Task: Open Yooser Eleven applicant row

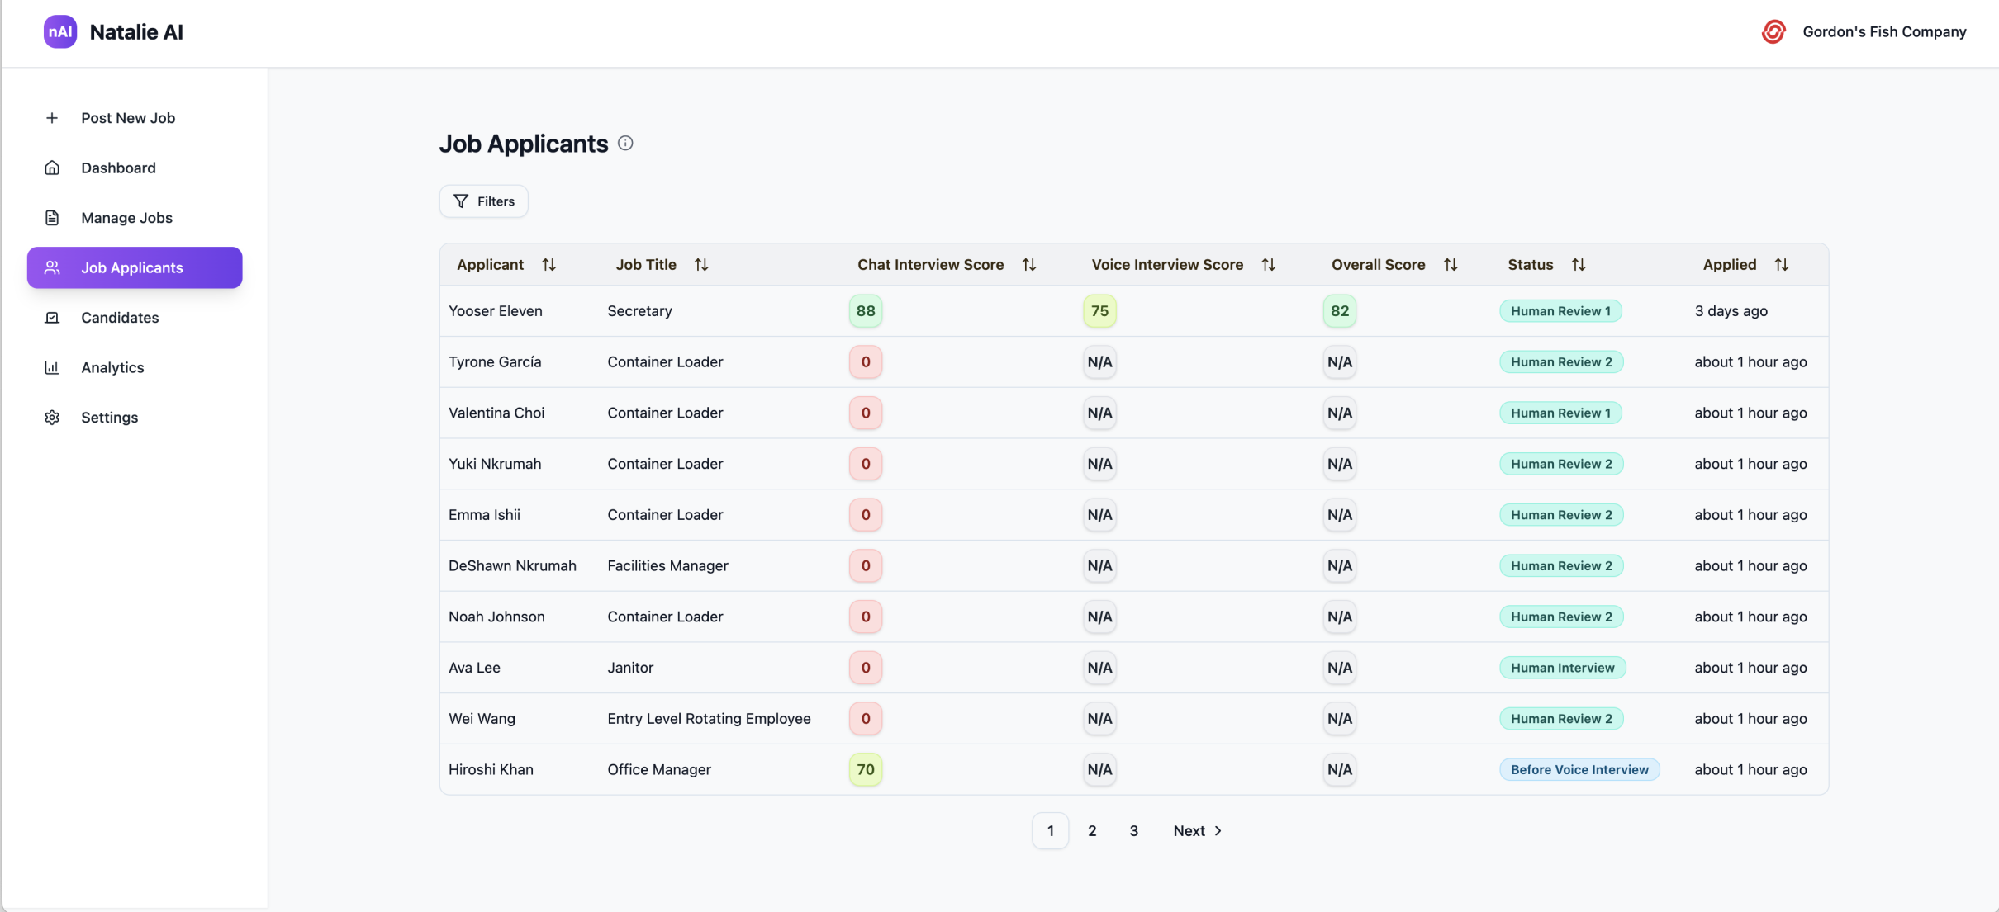Action: (496, 311)
